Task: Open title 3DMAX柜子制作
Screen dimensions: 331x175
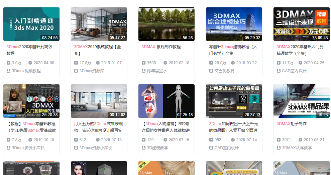Action: pyautogui.click(x=292, y=124)
